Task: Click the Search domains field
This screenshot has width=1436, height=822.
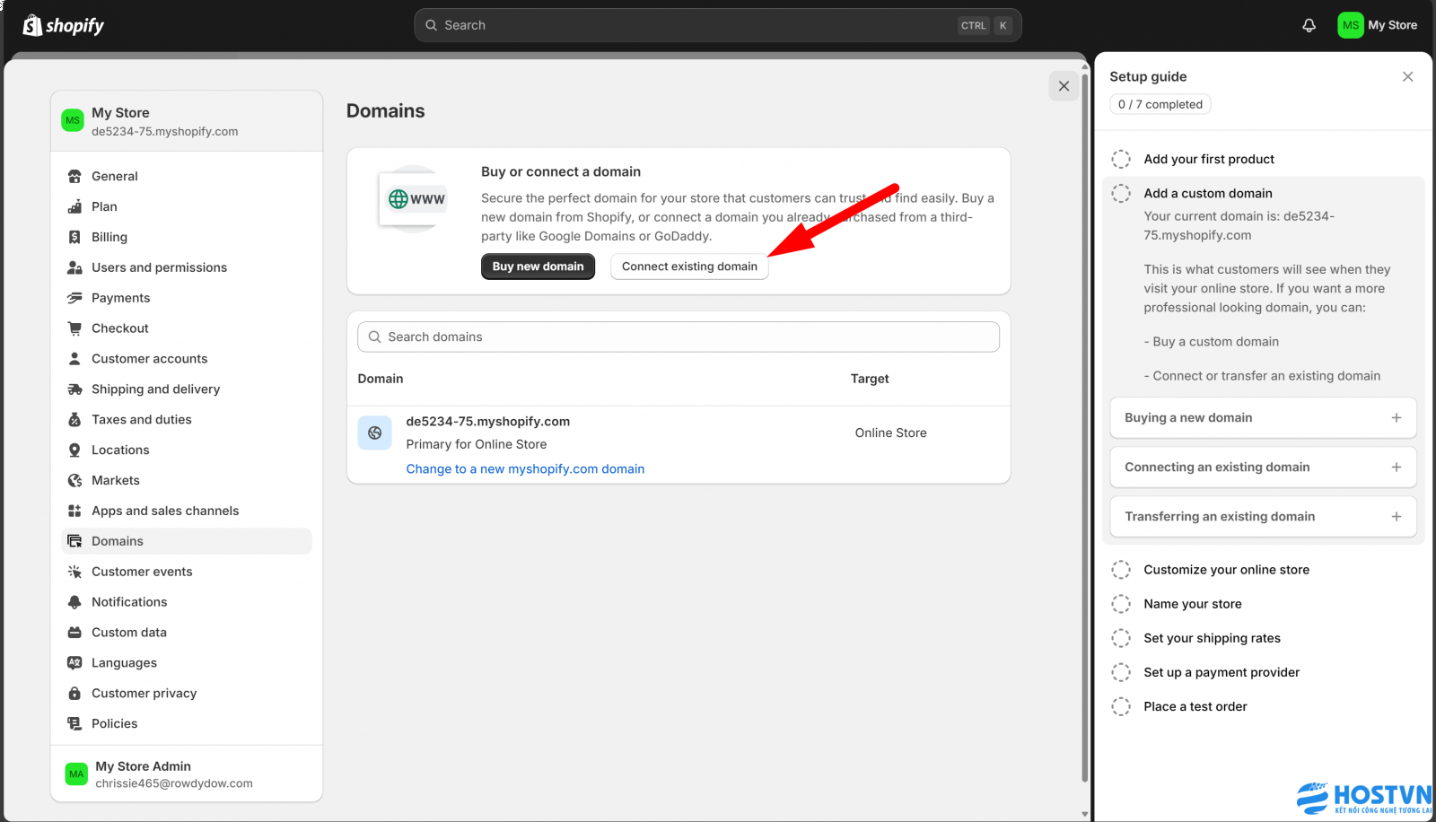Action: point(679,337)
